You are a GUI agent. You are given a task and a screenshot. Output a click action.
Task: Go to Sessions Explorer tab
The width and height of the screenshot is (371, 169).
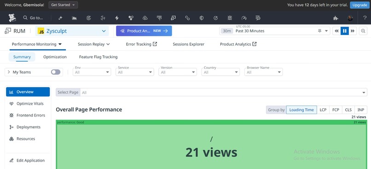(188, 44)
